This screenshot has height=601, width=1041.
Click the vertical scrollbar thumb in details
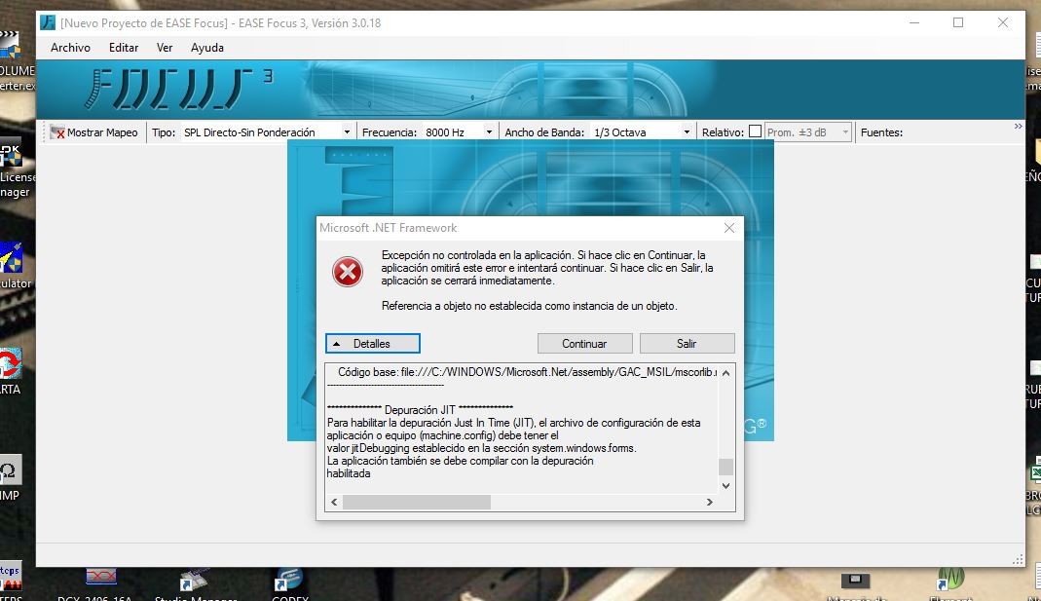pyautogui.click(x=725, y=467)
